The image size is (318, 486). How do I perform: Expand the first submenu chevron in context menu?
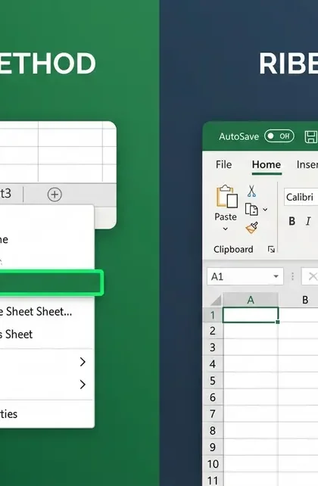(x=83, y=362)
